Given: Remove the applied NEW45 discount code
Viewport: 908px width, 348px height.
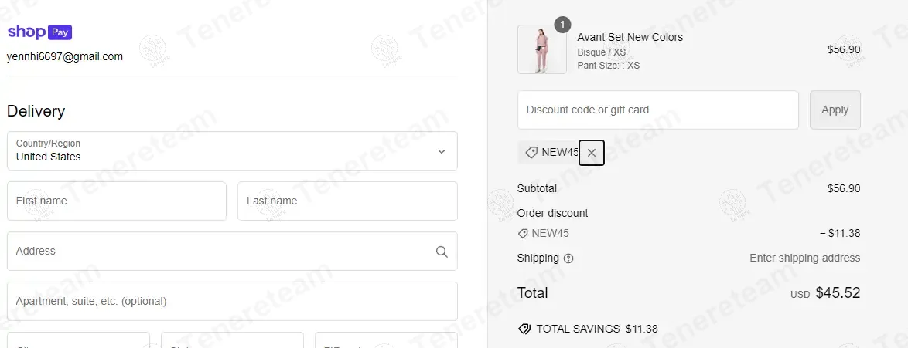Looking at the screenshot, I should pos(592,153).
